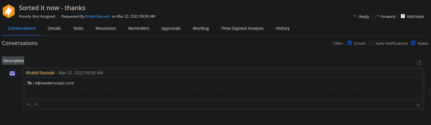Enable the Auto Notifications filter
Screen dimensions: 431x125
pyautogui.click(x=371, y=43)
